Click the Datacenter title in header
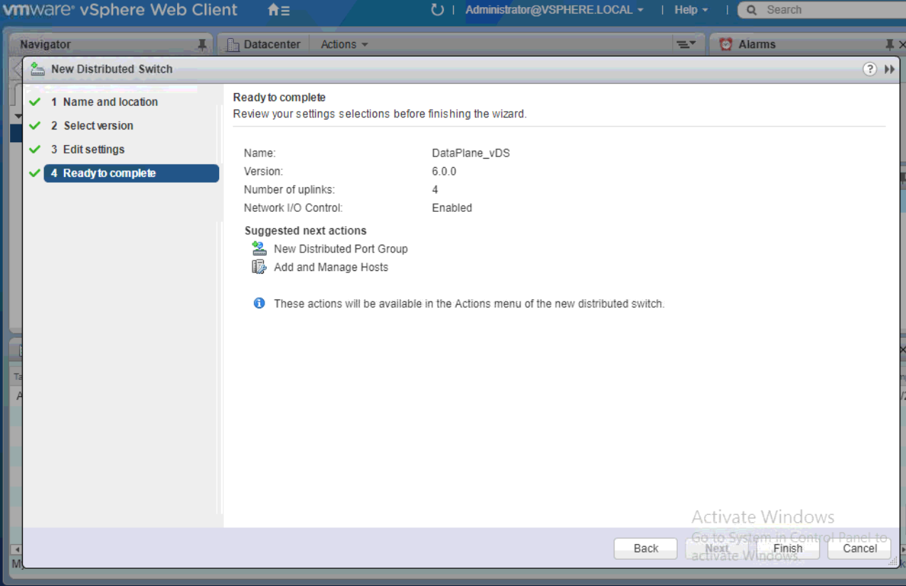This screenshot has height=586, width=906. pos(272,44)
